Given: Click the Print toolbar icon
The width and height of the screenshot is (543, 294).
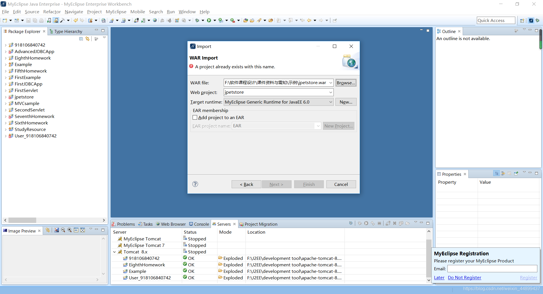Looking at the screenshot, I should click(41, 20).
